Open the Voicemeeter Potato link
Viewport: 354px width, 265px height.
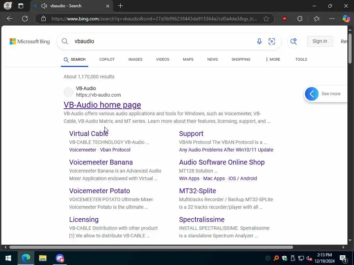click(100, 190)
